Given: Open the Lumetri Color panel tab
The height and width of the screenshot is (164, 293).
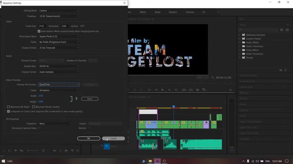Looking at the screenshot, I should coord(246,87).
